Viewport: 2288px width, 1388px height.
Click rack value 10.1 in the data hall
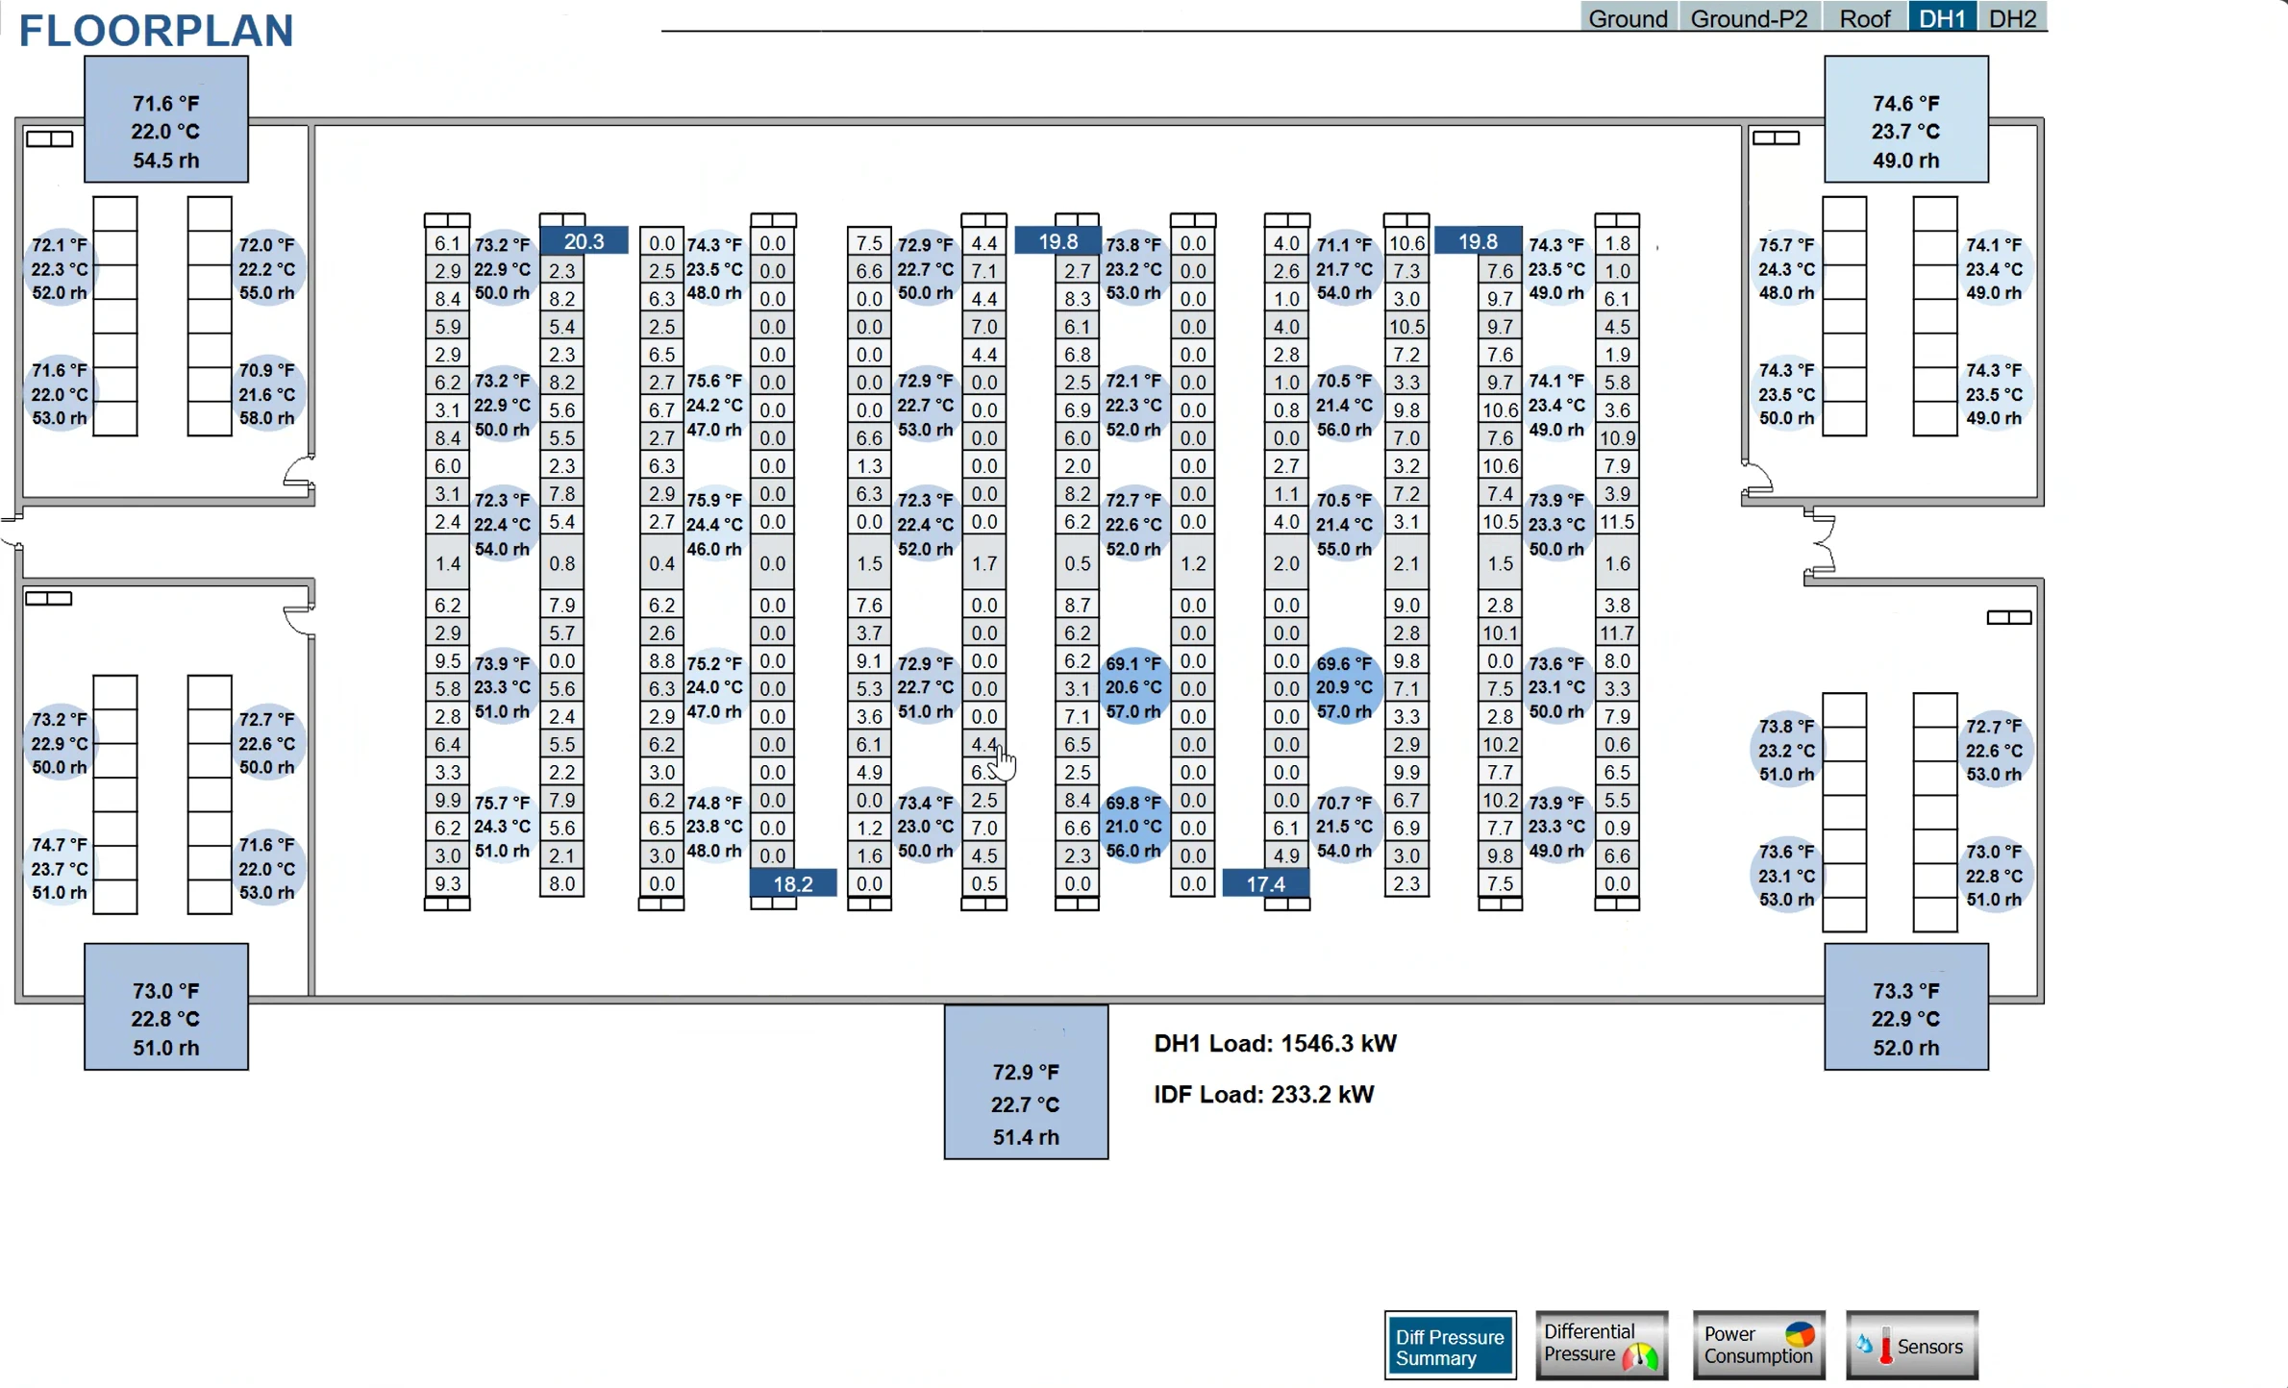click(1500, 632)
